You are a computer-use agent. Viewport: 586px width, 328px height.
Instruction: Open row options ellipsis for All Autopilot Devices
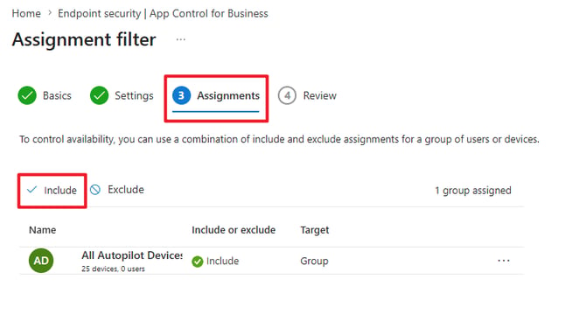[504, 261]
